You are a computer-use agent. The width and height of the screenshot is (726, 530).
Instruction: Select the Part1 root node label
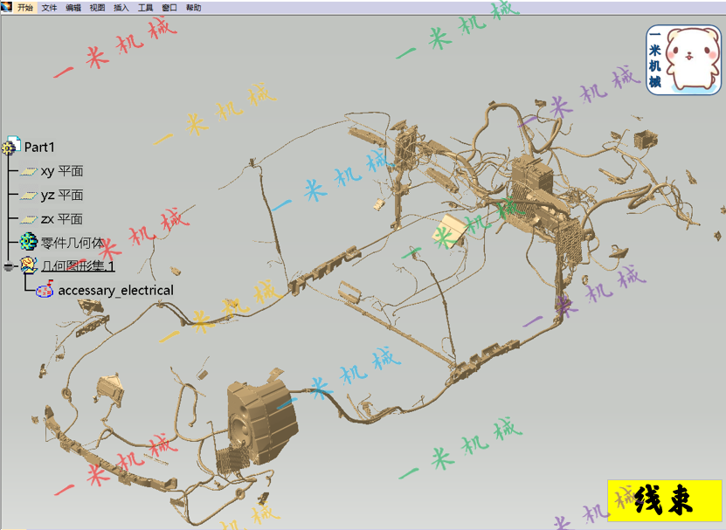click(x=39, y=148)
